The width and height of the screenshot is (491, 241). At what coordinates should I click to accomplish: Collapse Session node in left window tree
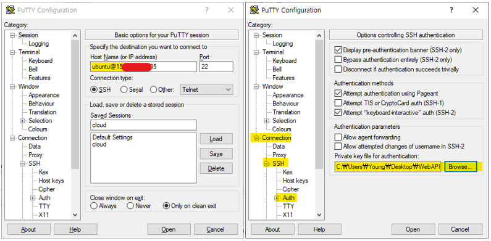coord(12,35)
